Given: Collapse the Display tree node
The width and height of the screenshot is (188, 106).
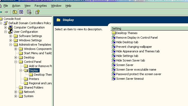Looking at the screenshot, I should (21, 70).
